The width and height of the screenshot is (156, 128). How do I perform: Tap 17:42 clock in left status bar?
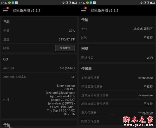tap(4, 3)
